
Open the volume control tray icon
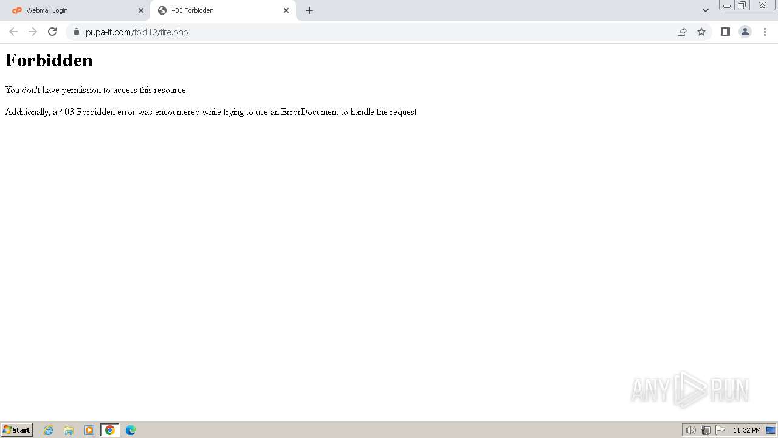tap(690, 430)
